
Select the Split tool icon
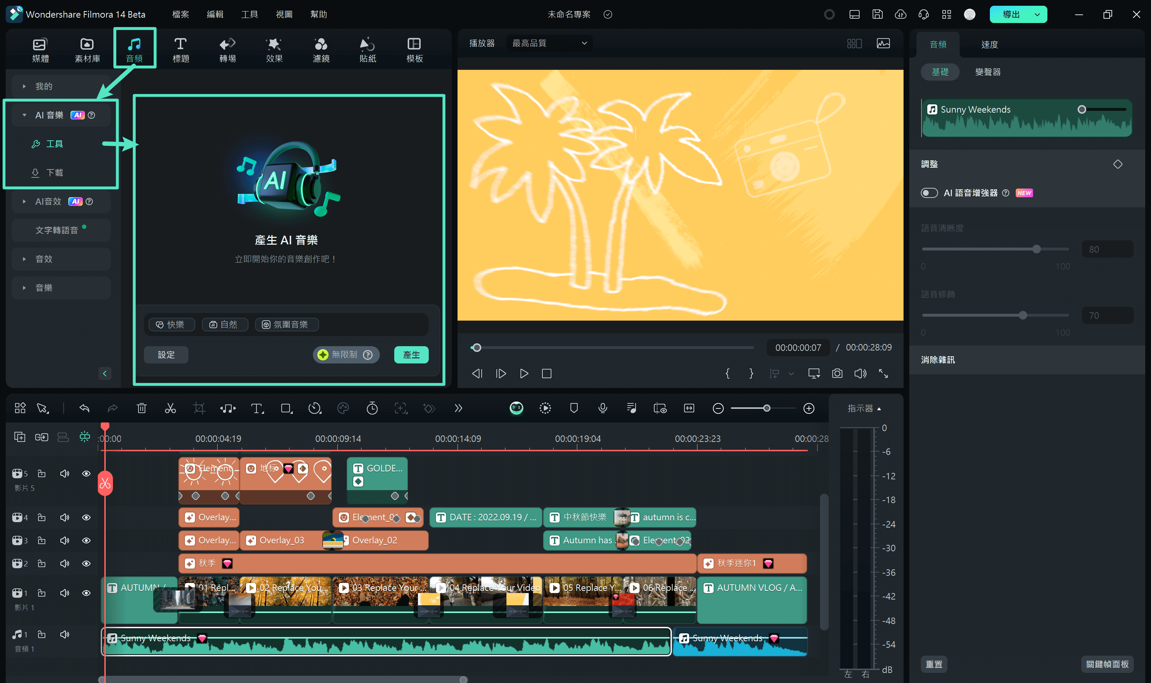(x=171, y=408)
